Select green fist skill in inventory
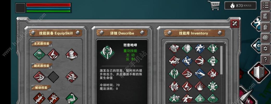The width and height of the screenshot is (271, 104). [213, 61]
